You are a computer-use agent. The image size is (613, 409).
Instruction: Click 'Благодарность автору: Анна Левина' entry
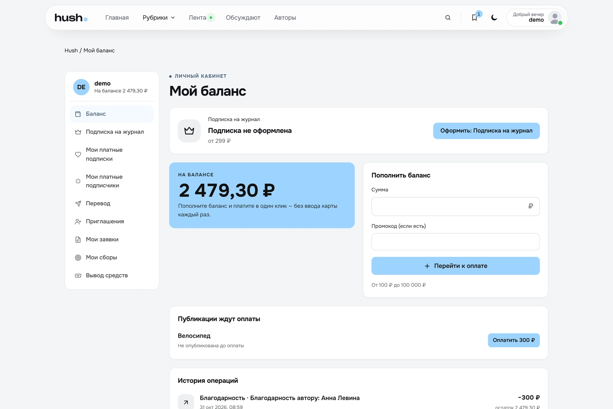coord(305,398)
